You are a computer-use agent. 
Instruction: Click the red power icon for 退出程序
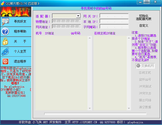click(x=5, y=61)
